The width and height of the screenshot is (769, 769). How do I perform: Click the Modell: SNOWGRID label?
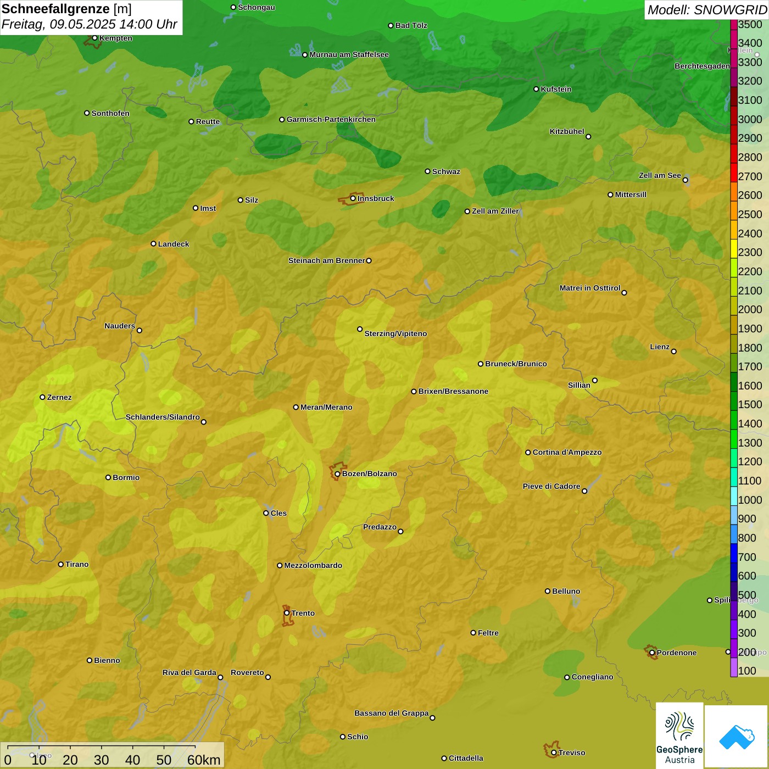[707, 10]
